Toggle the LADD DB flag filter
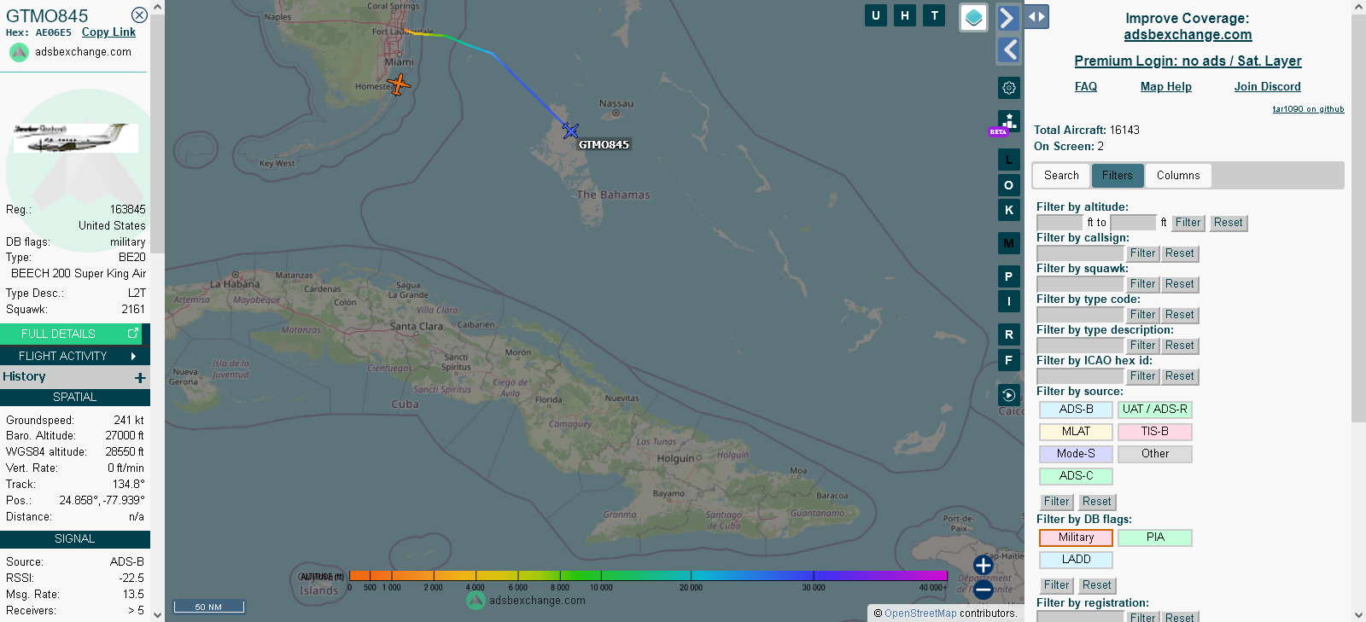This screenshot has width=1366, height=622. coord(1076,560)
